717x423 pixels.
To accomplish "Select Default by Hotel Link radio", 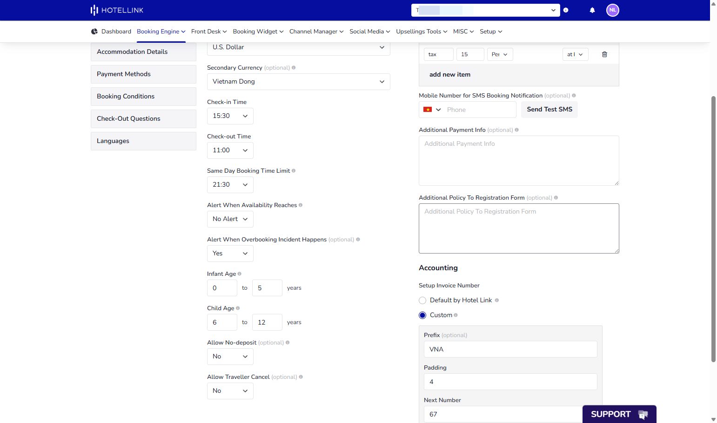I will 422,300.
